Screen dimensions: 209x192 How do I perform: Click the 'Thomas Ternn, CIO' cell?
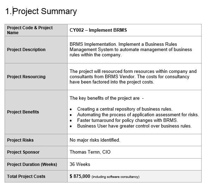(134, 152)
